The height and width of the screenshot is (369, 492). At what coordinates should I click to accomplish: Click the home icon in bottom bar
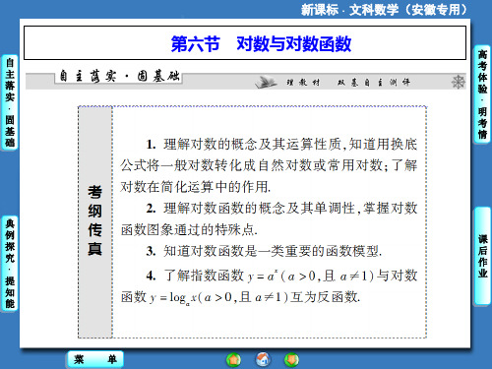click(x=263, y=359)
